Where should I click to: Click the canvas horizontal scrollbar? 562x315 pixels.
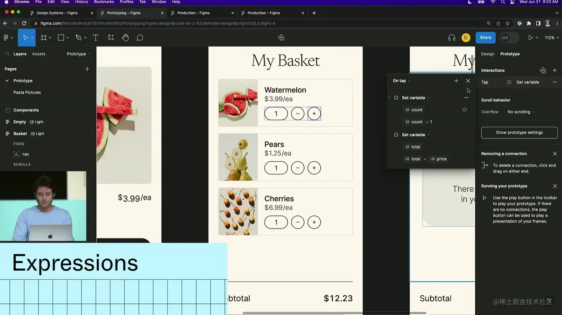335,313
